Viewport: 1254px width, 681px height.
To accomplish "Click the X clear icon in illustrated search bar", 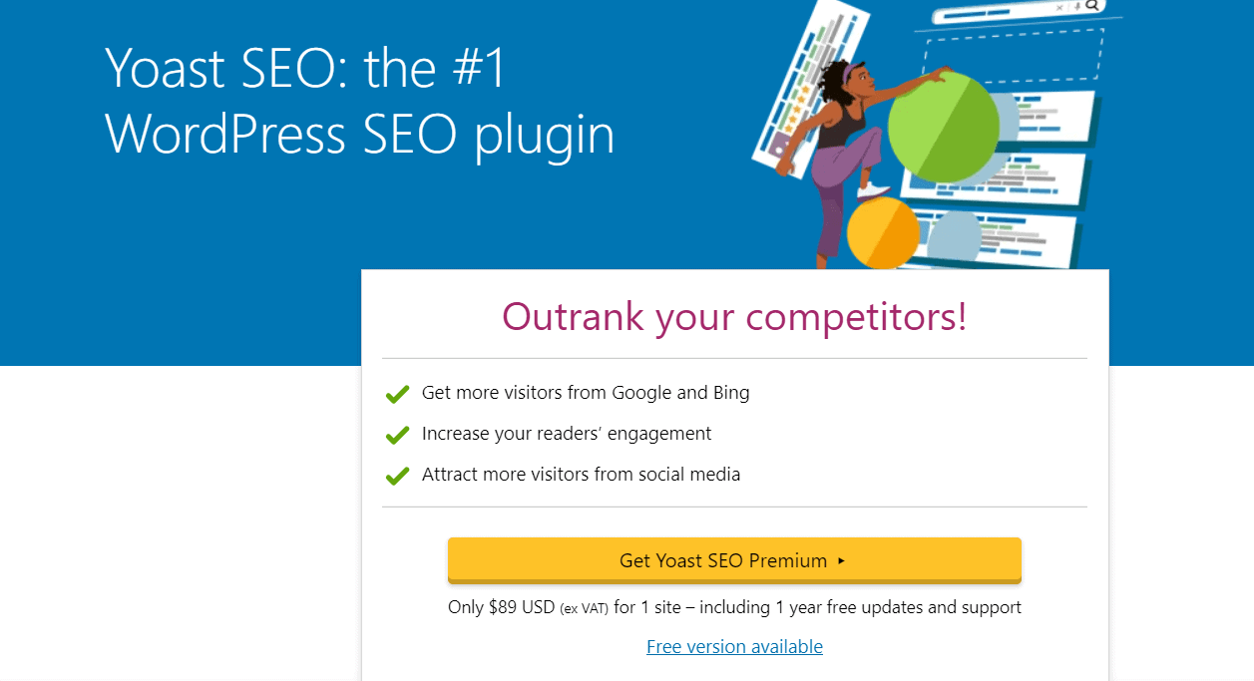I will tap(1059, 8).
